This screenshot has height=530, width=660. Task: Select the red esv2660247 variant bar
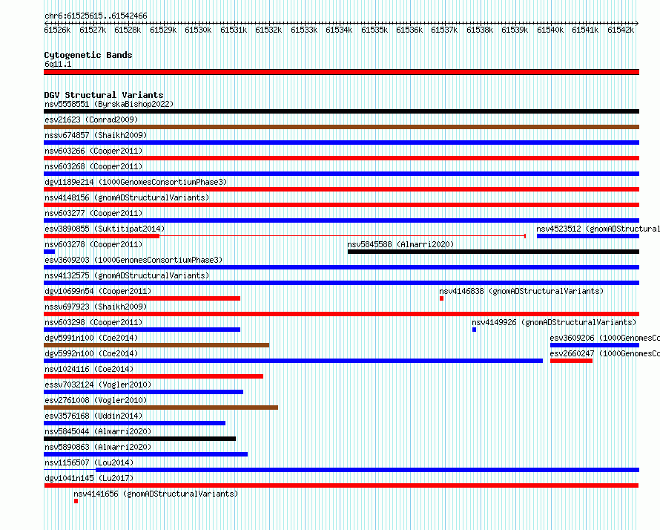click(571, 361)
